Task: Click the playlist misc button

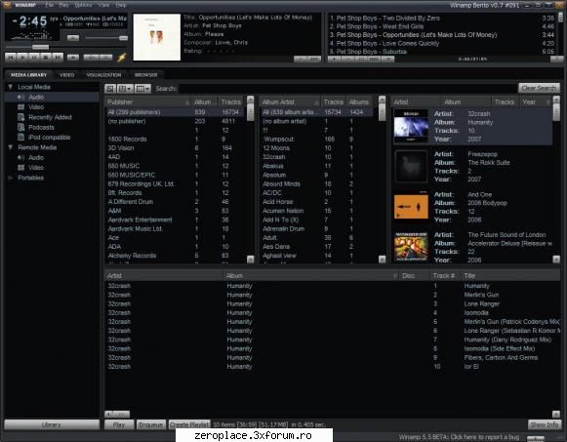Action: tap(375, 59)
